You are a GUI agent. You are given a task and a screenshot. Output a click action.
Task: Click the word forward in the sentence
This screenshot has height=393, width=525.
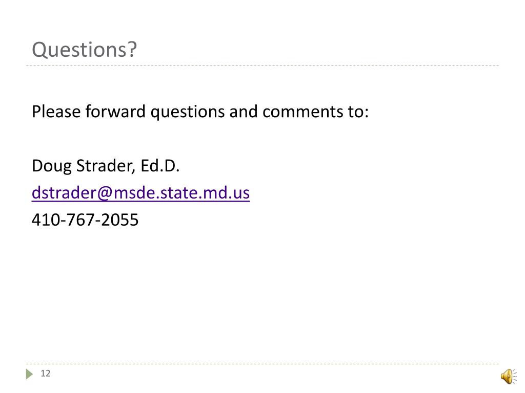pyautogui.click(x=115, y=111)
